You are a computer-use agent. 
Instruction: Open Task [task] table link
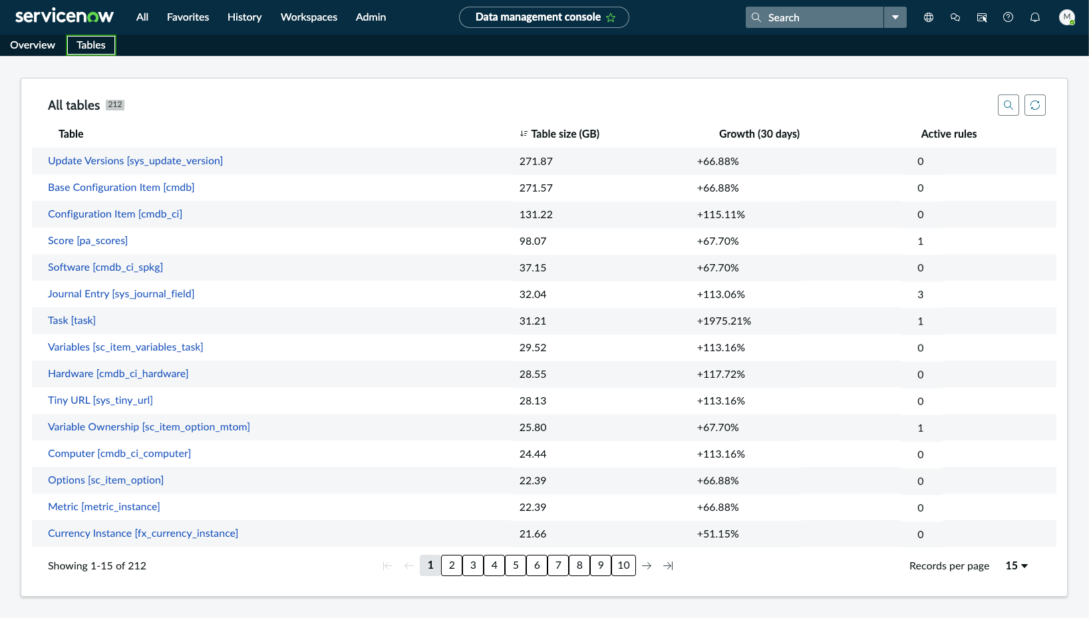tap(72, 321)
